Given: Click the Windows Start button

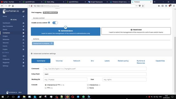Looking at the screenshot, I should [2, 97].
